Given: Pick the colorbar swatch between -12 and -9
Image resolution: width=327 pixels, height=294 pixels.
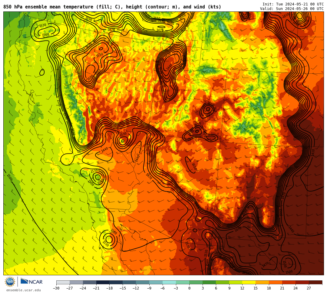Looking at the screenshot, I should 143,282.
